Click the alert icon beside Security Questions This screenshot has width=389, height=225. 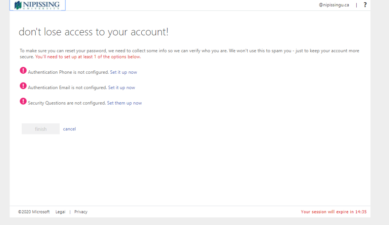pyautogui.click(x=23, y=101)
